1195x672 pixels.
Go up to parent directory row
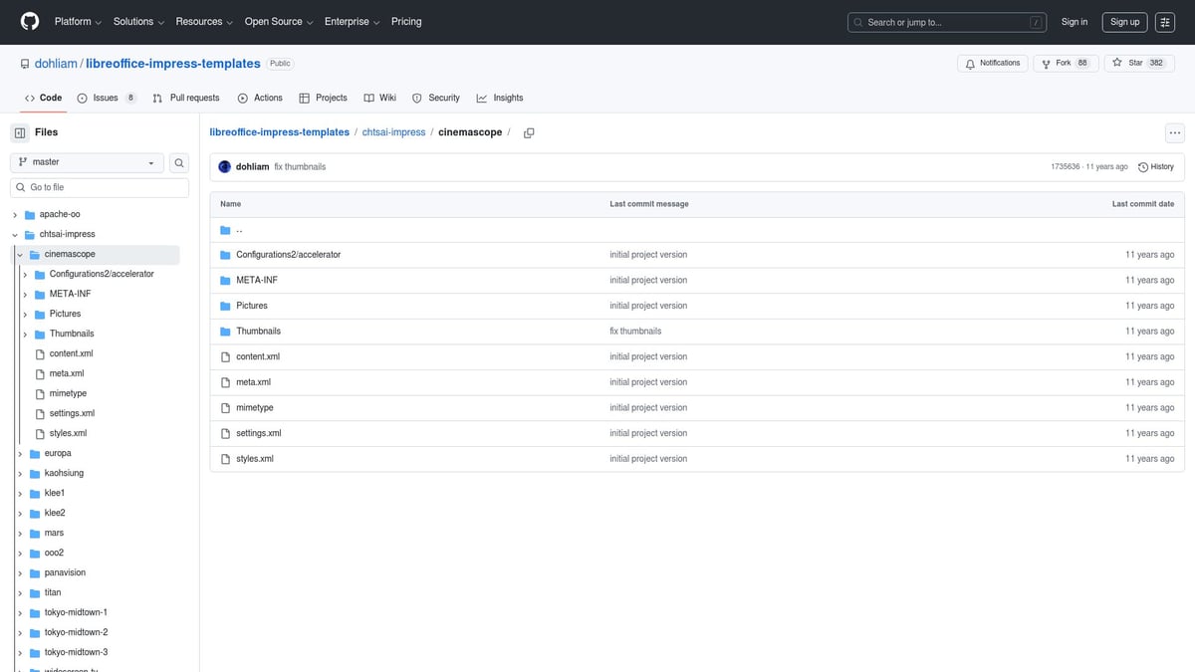(x=697, y=229)
